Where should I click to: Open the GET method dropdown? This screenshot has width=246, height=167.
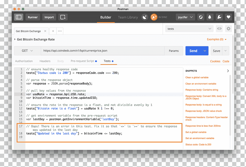point(27,51)
